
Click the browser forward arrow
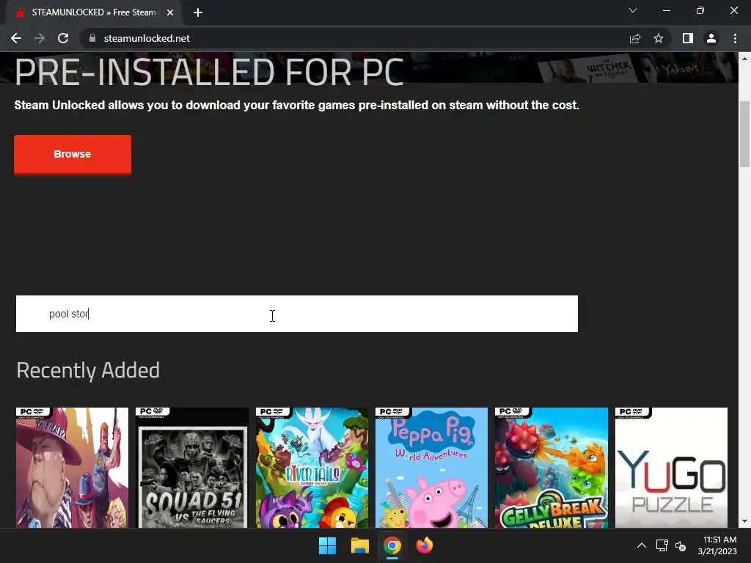coord(40,38)
